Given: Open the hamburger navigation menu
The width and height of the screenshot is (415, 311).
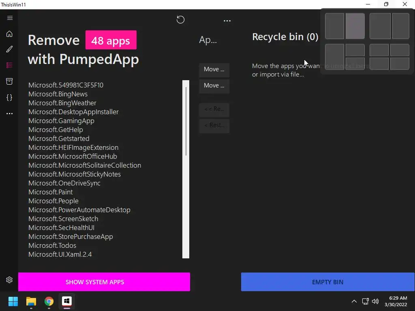Looking at the screenshot, I should (10, 18).
